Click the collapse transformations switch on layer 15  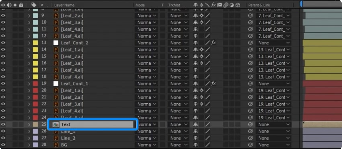point(201,56)
